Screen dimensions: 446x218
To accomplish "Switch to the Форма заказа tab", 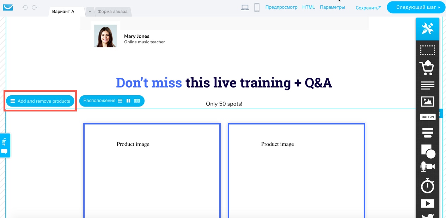I will (x=112, y=12).
